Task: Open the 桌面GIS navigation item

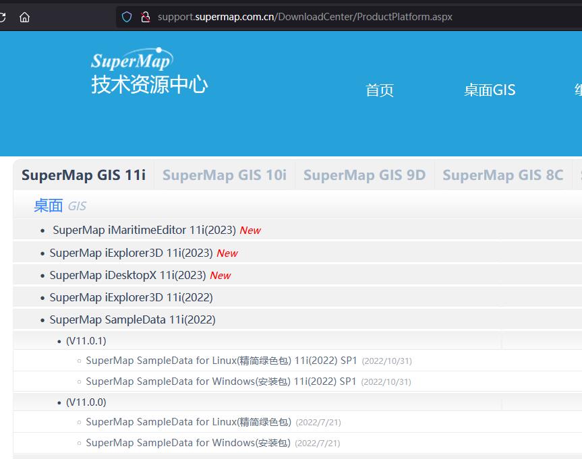Action: (490, 90)
